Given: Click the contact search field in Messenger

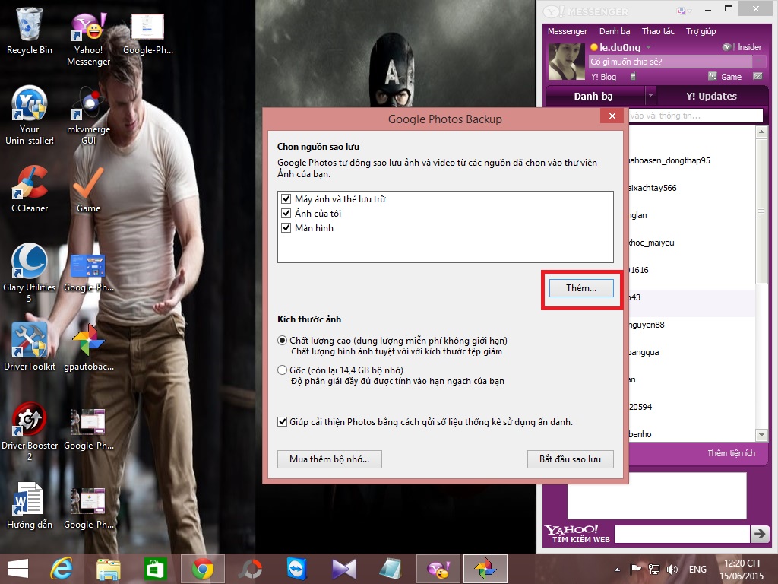Looking at the screenshot, I should pos(695,116).
